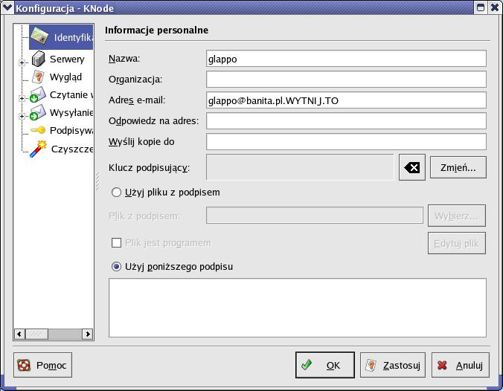The image size is (503, 391).
Task: Click the Czytanie envelope icon
Action: [x=38, y=95]
